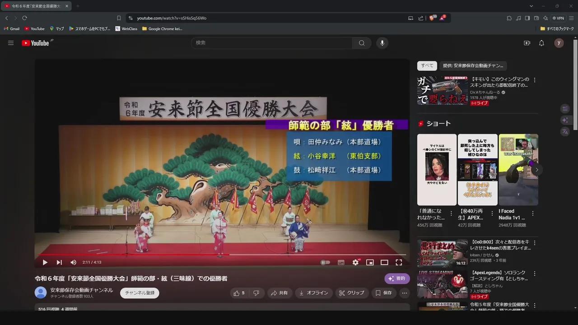The image size is (578, 325).
Task: Open the ウィングマン live stream thumbnail
Action: pyautogui.click(x=443, y=90)
